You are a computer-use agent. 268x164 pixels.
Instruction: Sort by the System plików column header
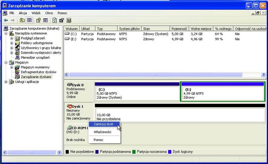coord(129,29)
